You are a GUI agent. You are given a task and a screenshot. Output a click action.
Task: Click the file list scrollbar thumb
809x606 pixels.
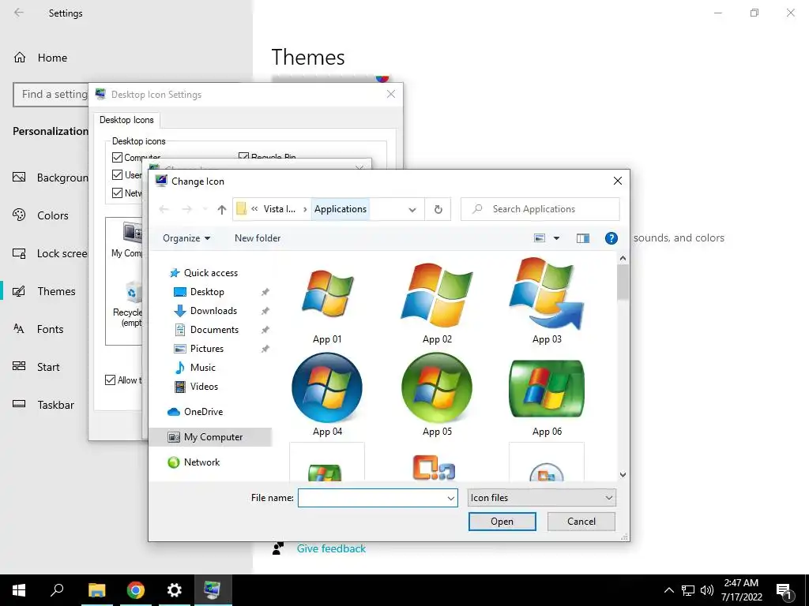(x=623, y=282)
